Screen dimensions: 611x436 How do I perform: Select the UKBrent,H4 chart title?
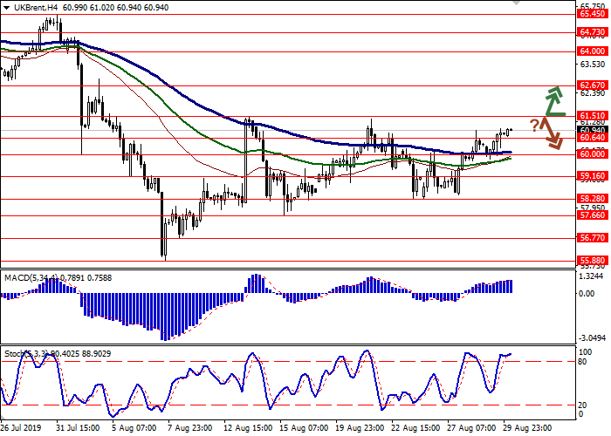(34, 6)
